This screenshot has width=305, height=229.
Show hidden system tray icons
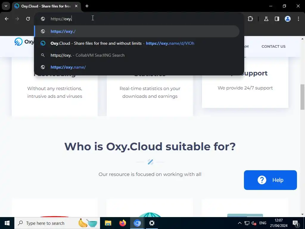pyautogui.click(x=240, y=223)
